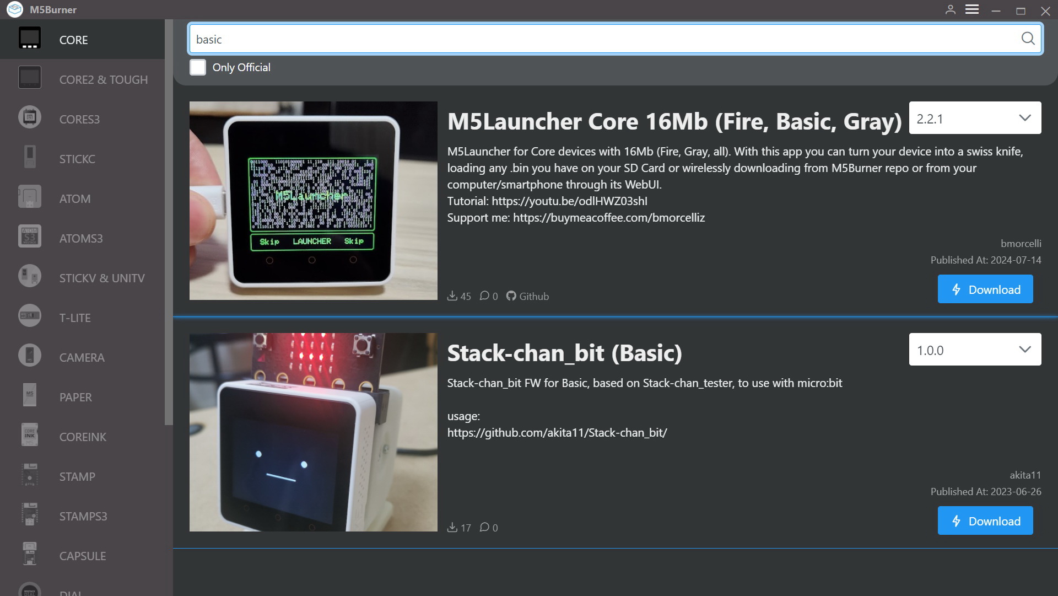This screenshot has width=1058, height=596.
Task: Click author name akita11
Action: (1025, 475)
